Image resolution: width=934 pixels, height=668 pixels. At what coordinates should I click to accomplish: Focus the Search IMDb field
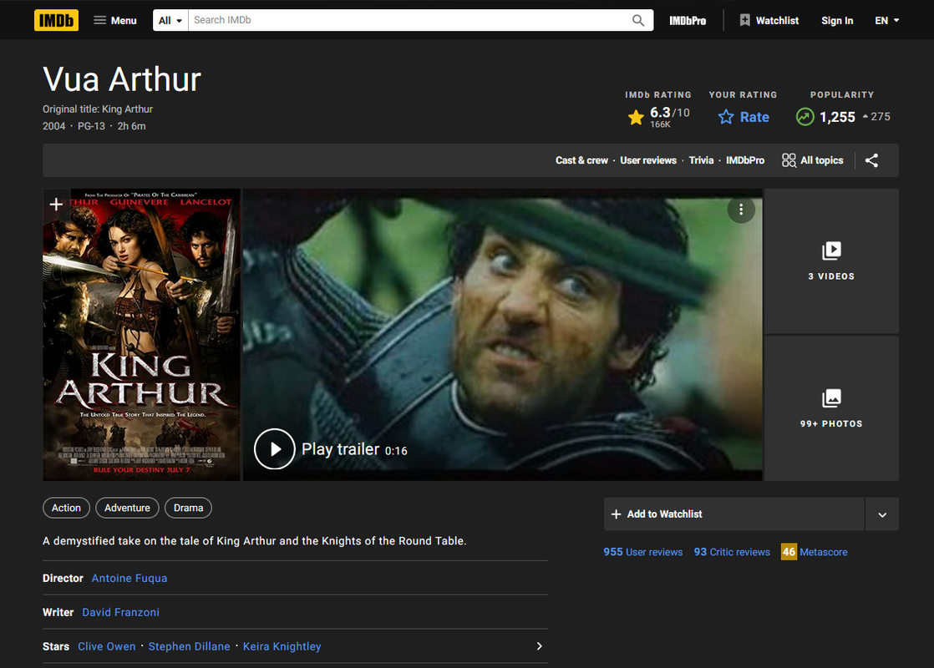point(409,20)
